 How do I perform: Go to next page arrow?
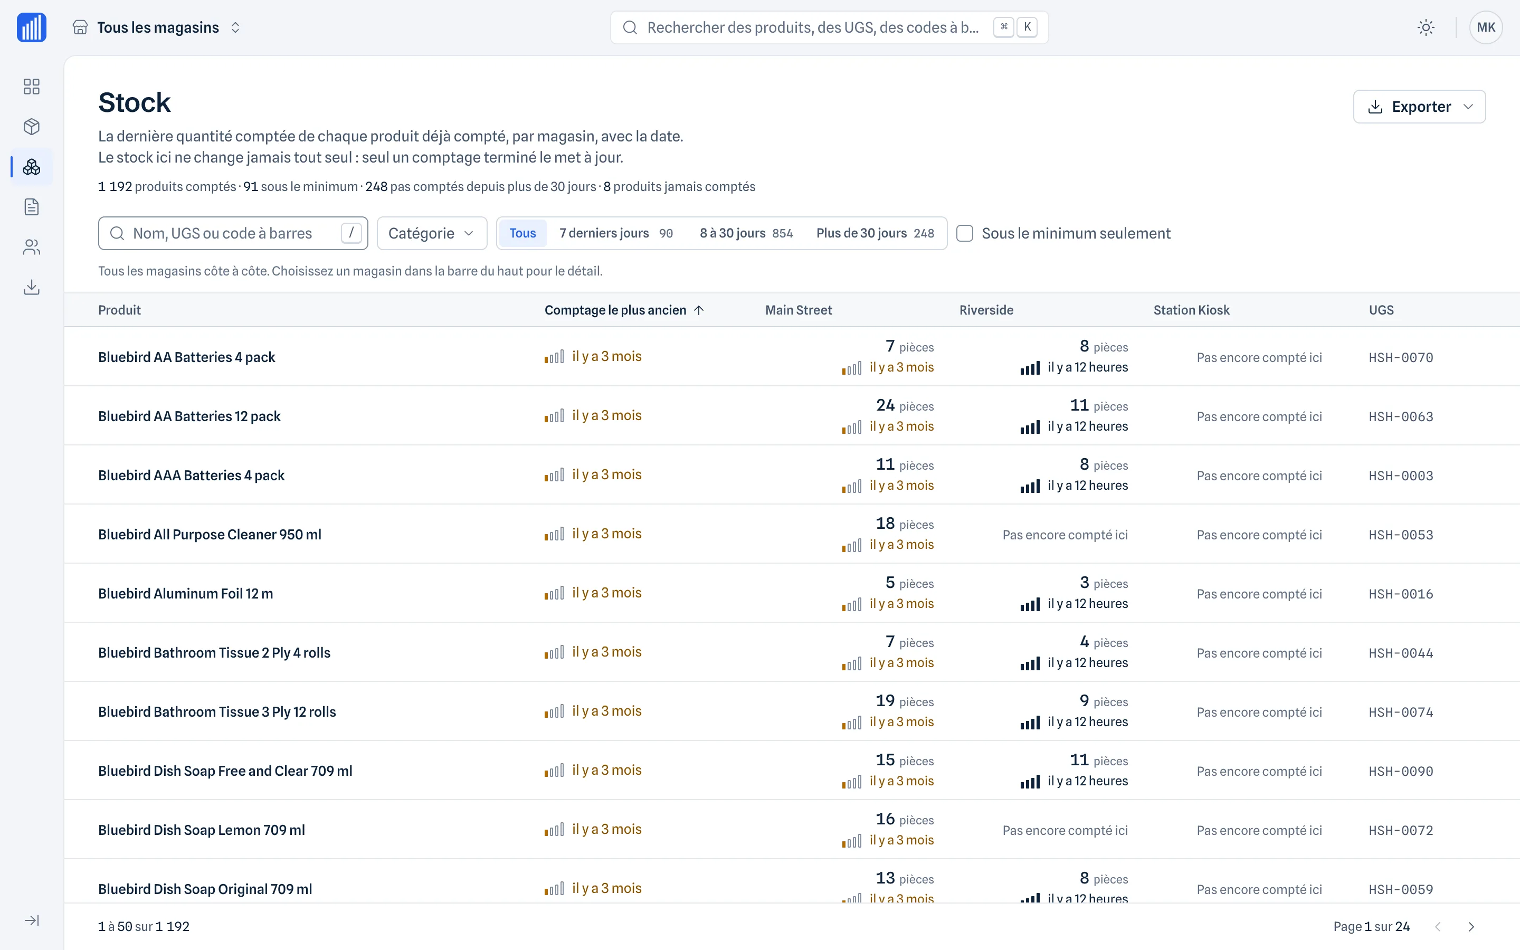click(x=1471, y=927)
